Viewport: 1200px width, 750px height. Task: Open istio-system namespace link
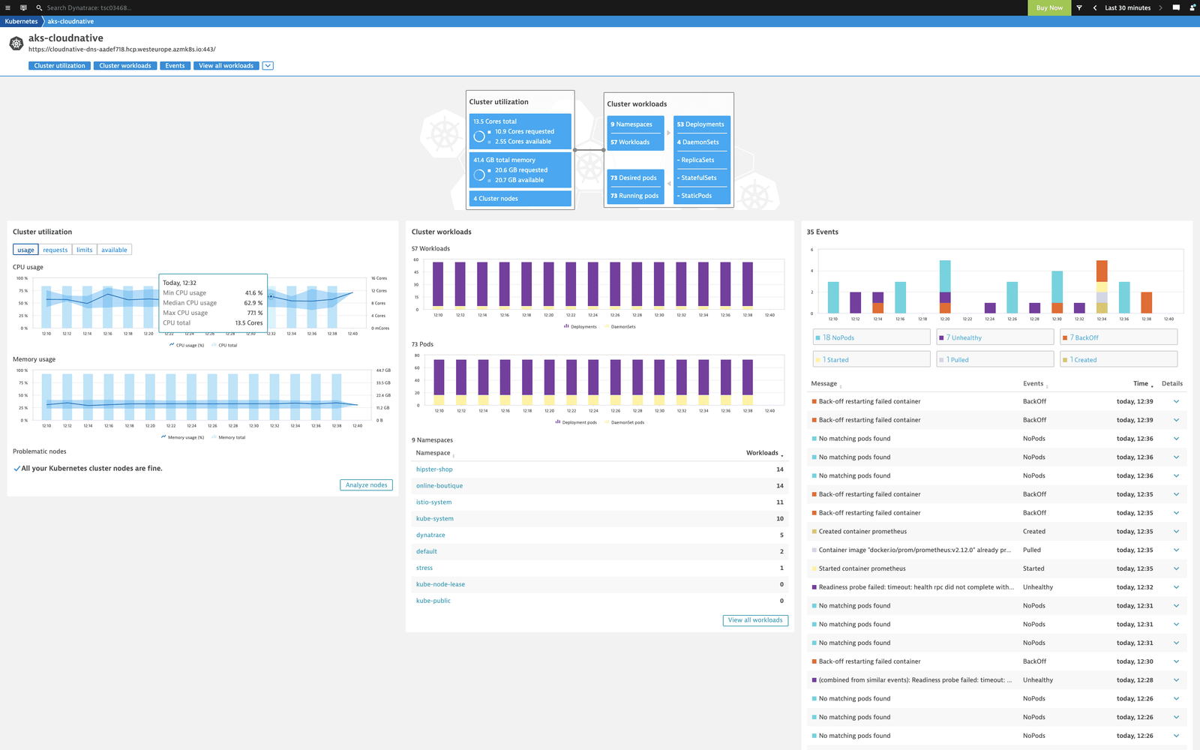[x=433, y=502]
